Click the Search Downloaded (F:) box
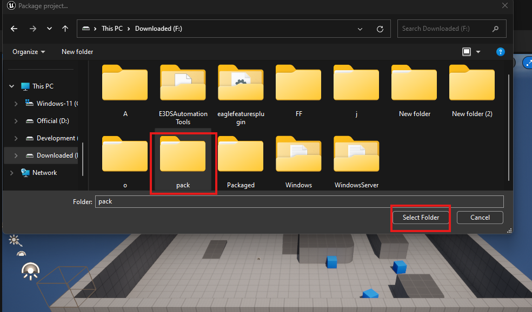 (446, 29)
